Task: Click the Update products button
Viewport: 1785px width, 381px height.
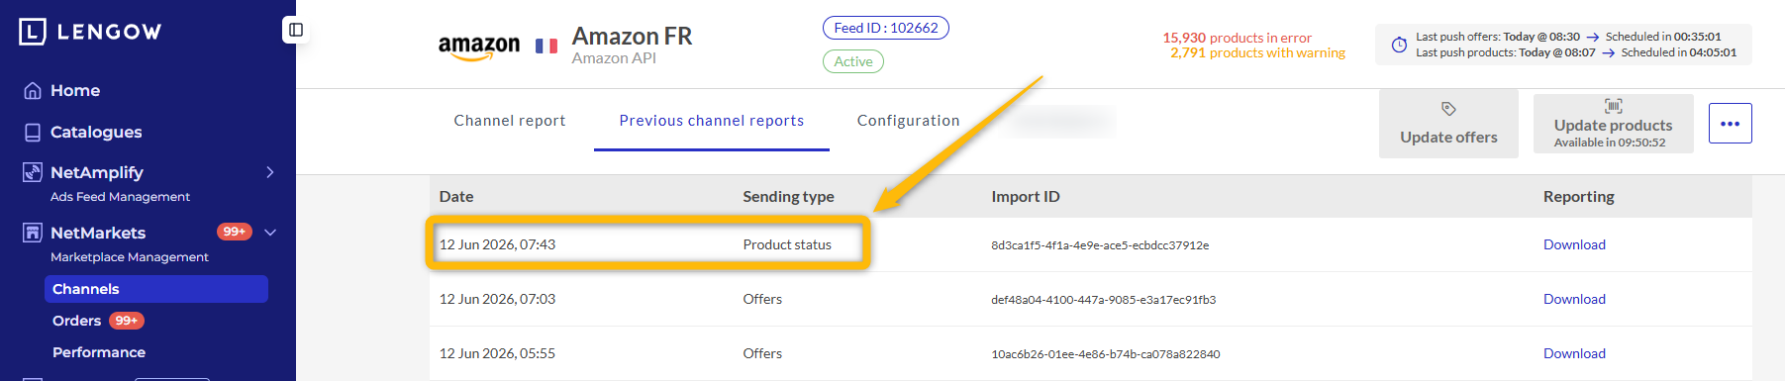Action: pyautogui.click(x=1614, y=124)
